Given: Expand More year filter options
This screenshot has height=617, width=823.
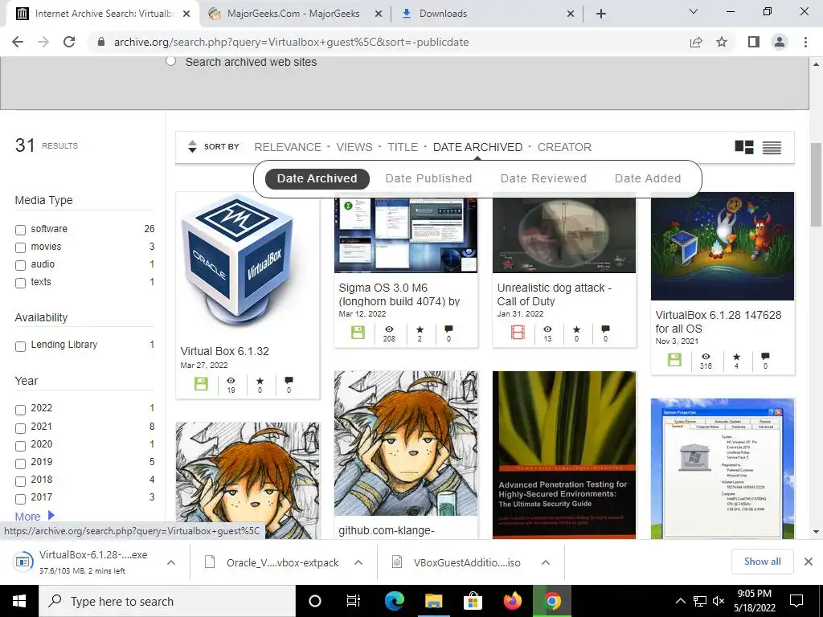Looking at the screenshot, I should 35,517.
